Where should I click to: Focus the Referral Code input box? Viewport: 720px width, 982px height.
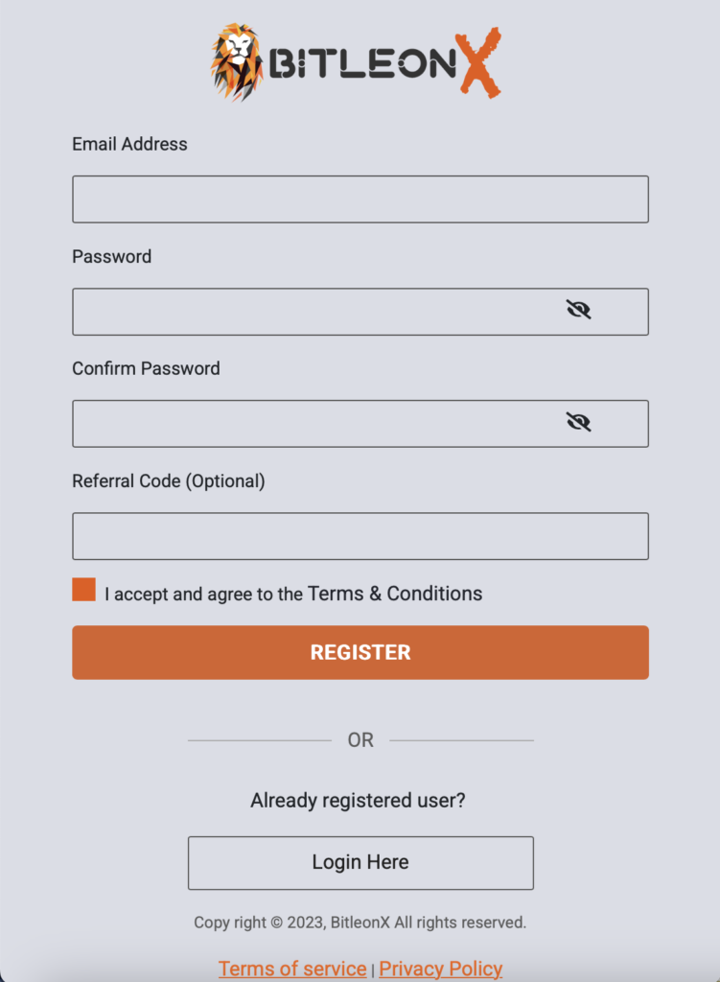[x=360, y=536]
